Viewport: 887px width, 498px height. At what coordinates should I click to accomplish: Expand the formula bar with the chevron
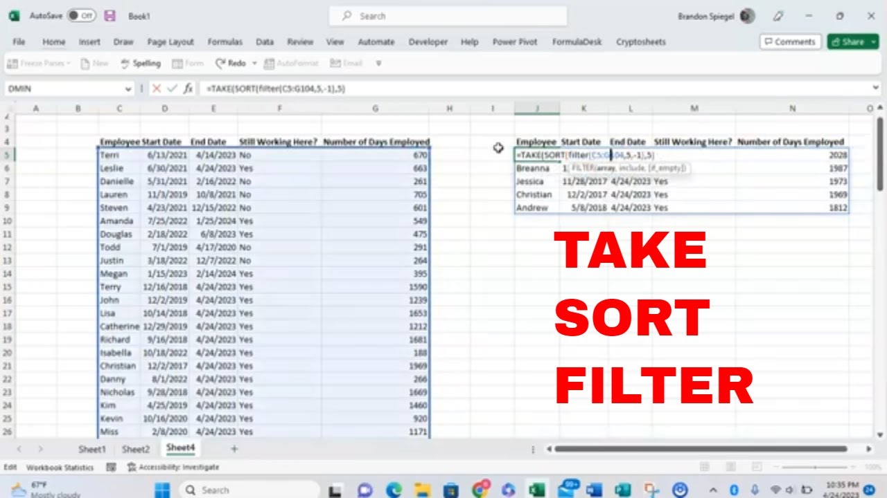point(876,88)
